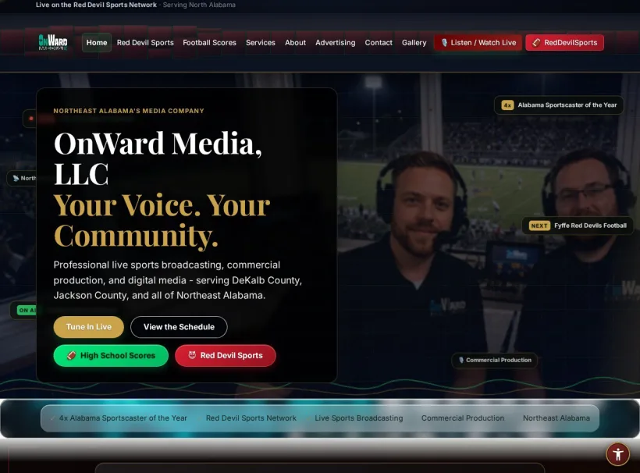The height and width of the screenshot is (473, 640).
Task: Click 'Serving North Alabama' banner text
Action: point(199,5)
